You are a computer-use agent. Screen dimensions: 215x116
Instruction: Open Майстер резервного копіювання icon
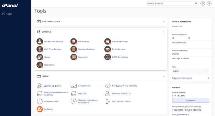pyautogui.click(x=74, y=101)
